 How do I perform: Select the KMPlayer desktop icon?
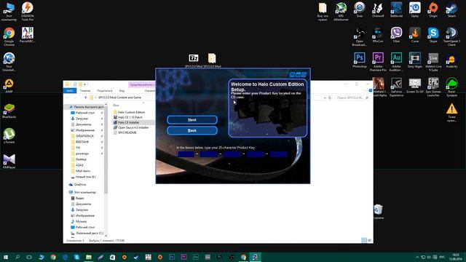(x=9, y=162)
